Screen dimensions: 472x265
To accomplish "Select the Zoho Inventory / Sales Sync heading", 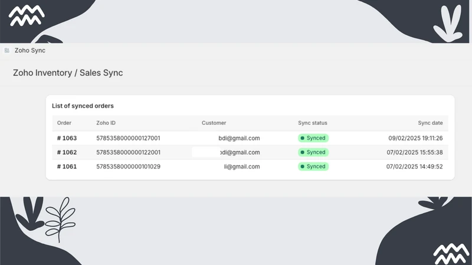I will [68, 72].
